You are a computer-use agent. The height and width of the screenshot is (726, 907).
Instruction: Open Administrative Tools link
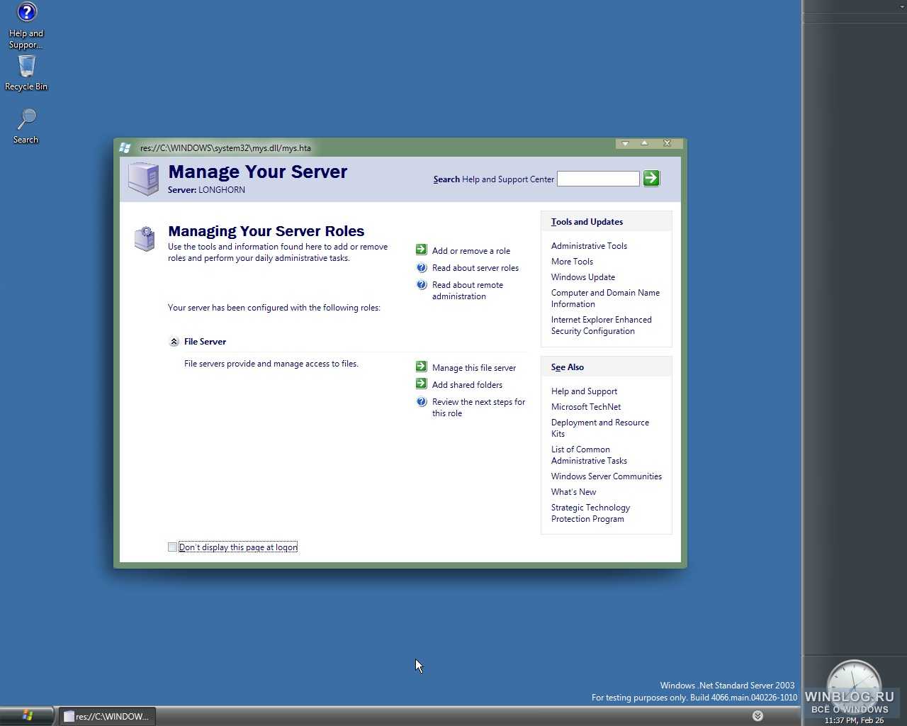(589, 246)
